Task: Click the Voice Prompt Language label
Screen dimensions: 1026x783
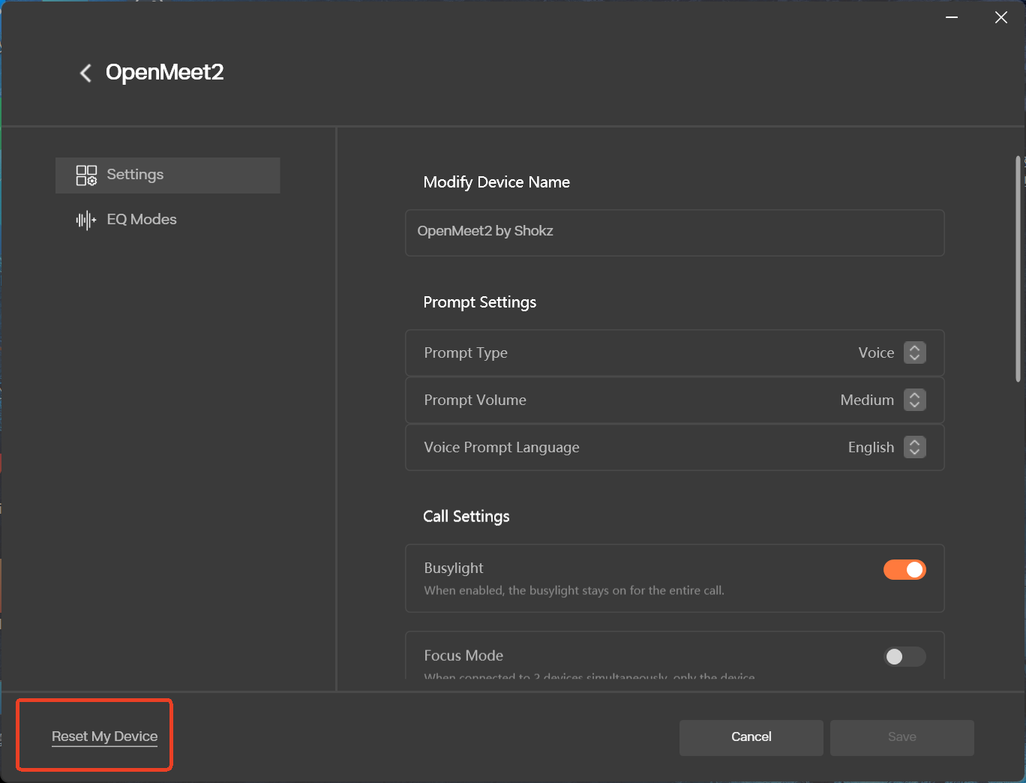Action: pyautogui.click(x=502, y=447)
